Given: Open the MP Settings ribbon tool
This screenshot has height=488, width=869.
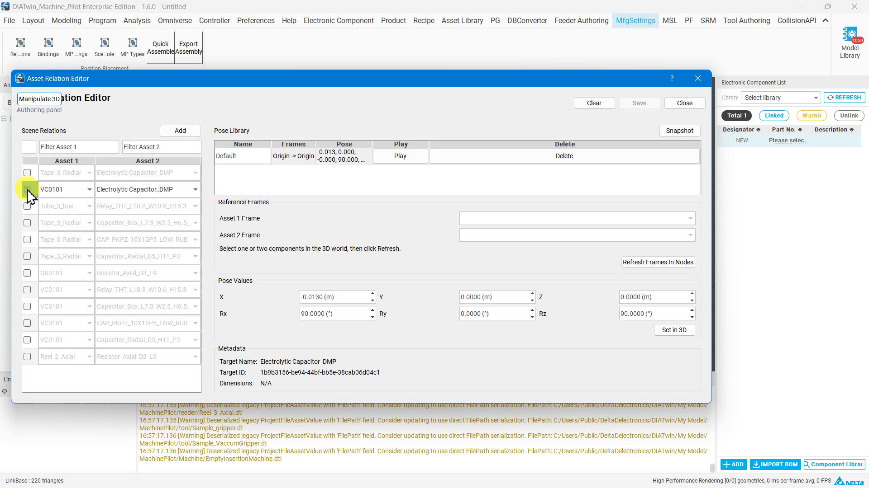Looking at the screenshot, I should pos(76,47).
